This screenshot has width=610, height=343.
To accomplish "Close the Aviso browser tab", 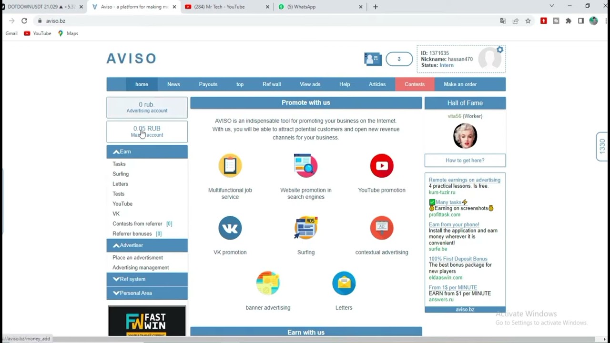I will pyautogui.click(x=174, y=7).
